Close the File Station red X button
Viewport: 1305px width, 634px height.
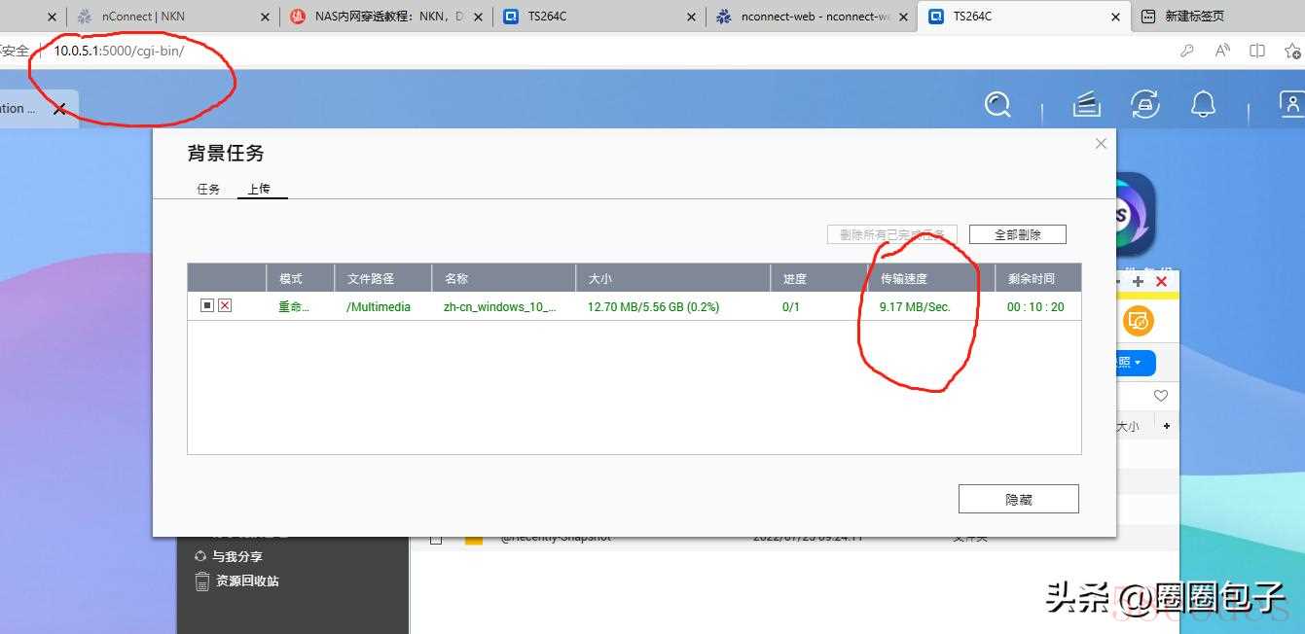[x=1161, y=281]
